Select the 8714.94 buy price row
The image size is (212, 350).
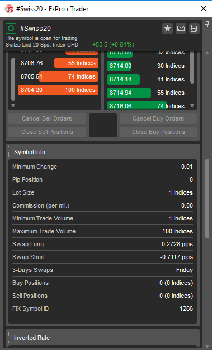pos(147,93)
